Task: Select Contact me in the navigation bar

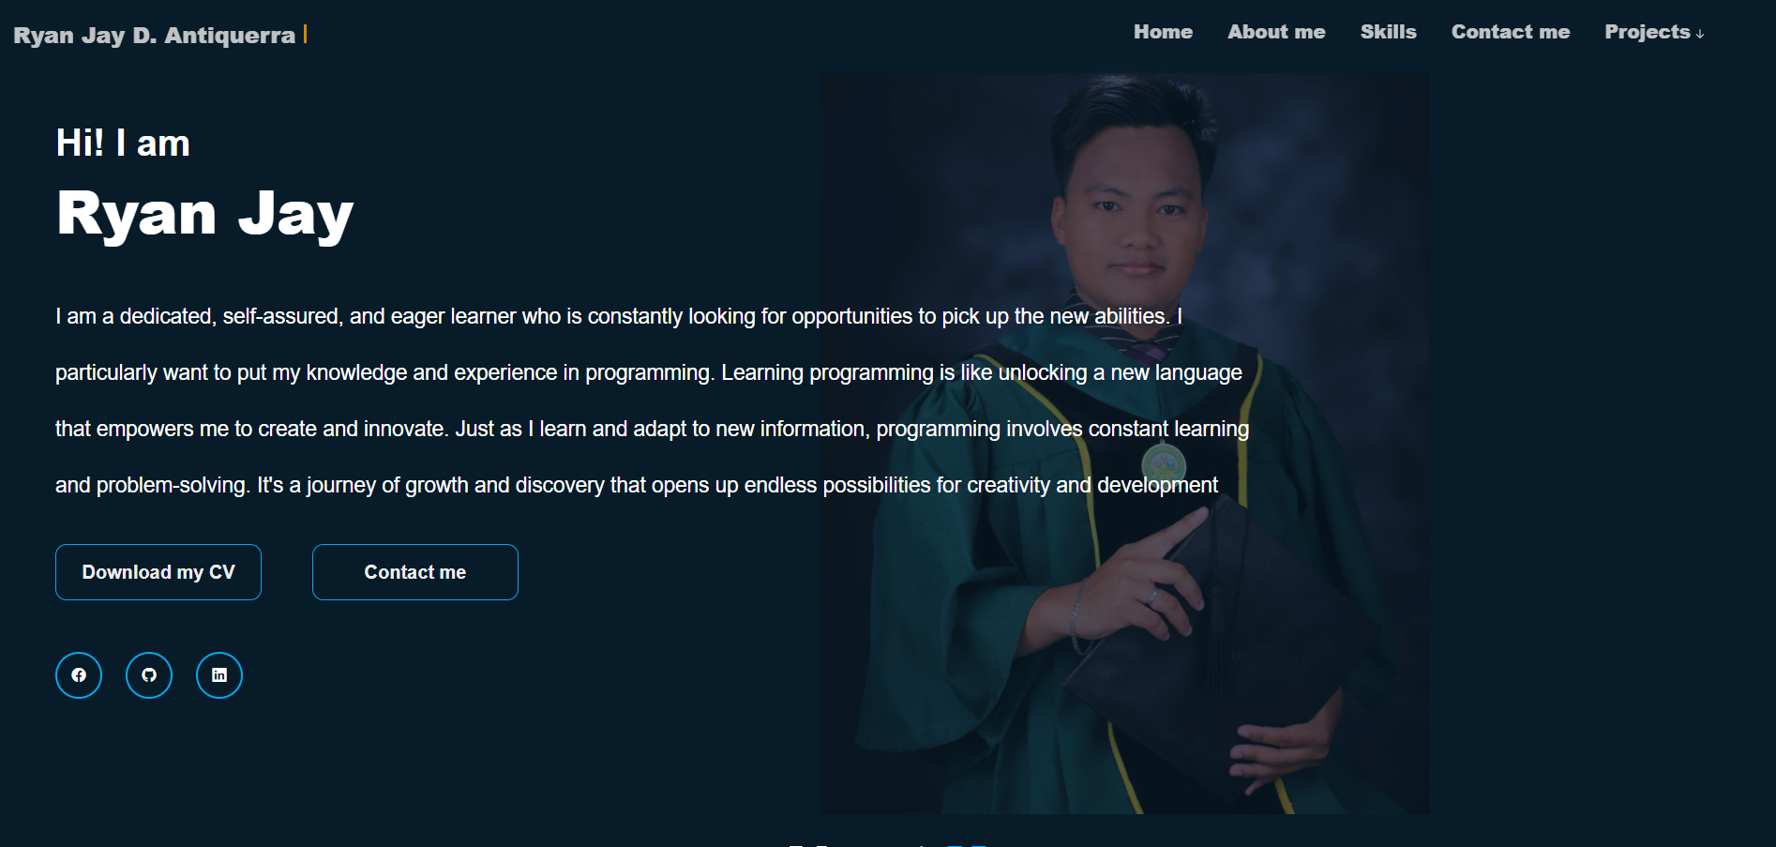Action: (1511, 32)
